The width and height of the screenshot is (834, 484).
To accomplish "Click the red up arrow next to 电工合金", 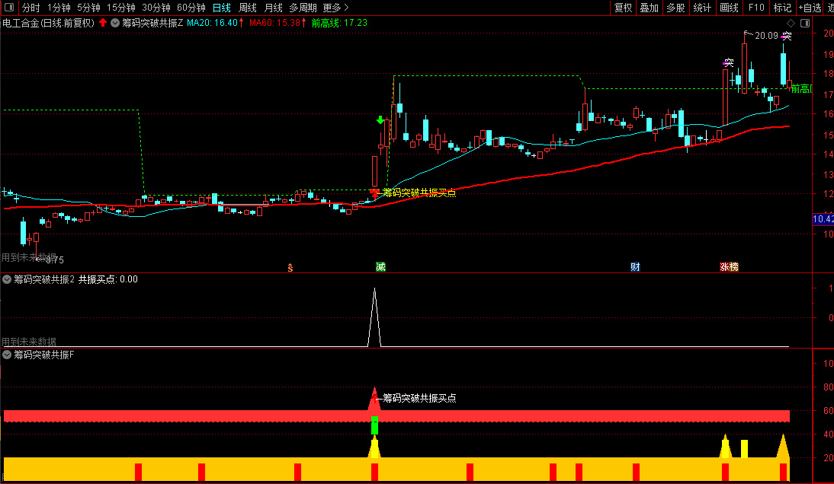I will click(103, 23).
